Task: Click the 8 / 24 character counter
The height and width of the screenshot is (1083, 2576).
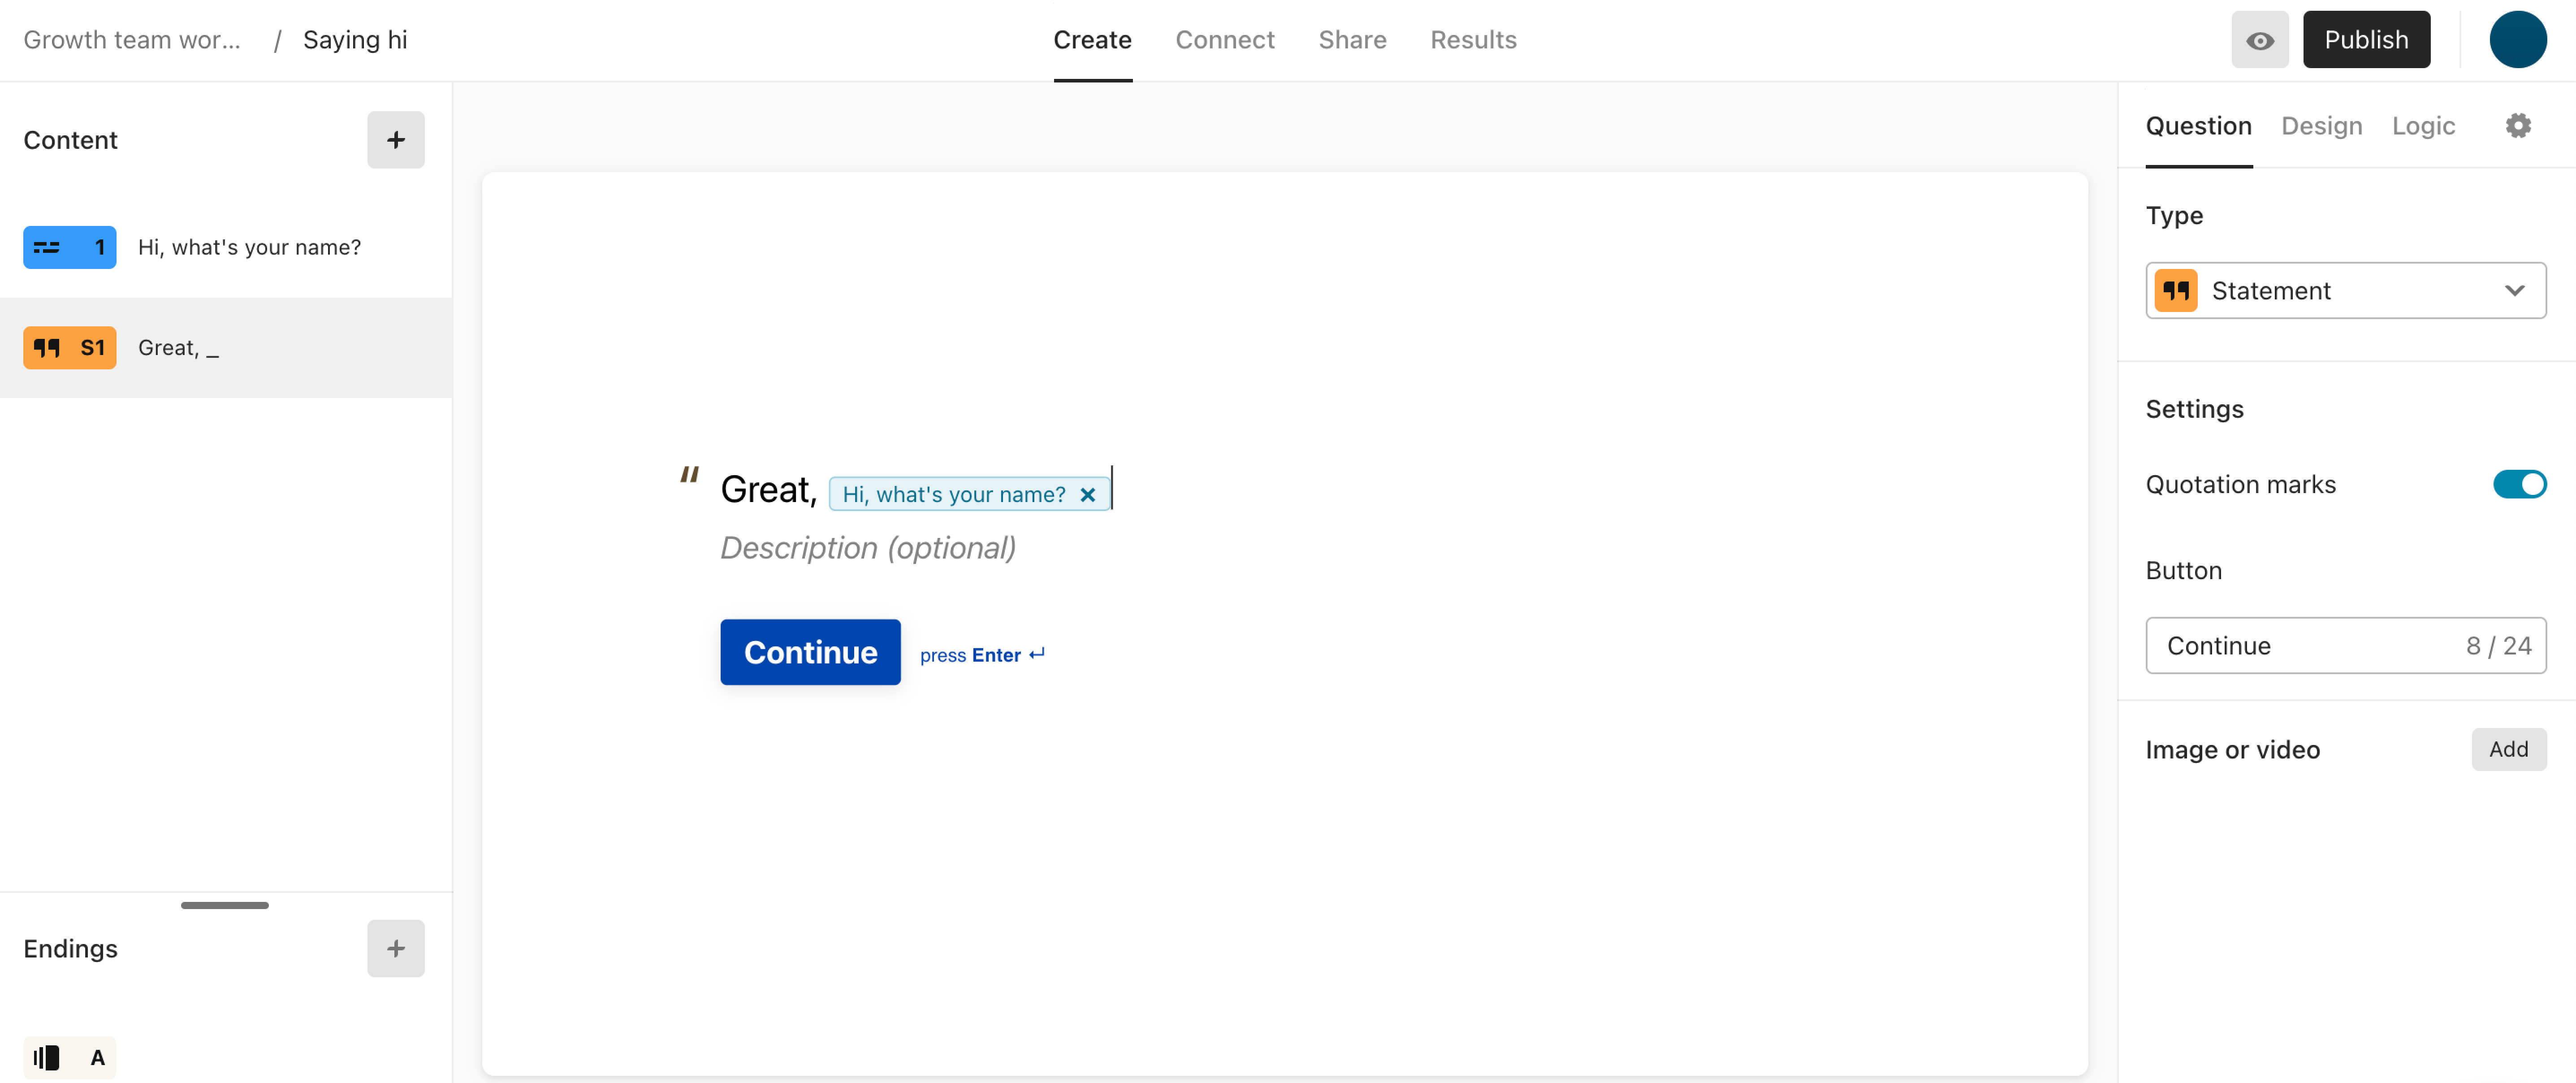Action: point(2498,646)
